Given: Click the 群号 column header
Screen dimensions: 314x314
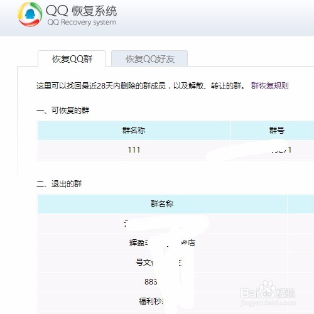Looking at the screenshot, I should 277,131.
